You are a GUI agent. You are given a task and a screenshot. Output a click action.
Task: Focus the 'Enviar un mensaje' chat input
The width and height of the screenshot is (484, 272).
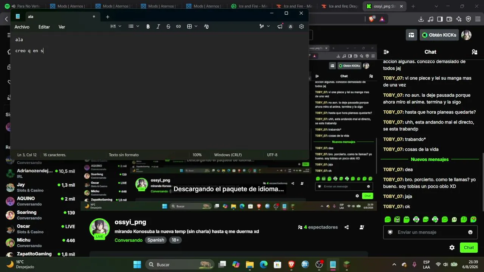430,232
